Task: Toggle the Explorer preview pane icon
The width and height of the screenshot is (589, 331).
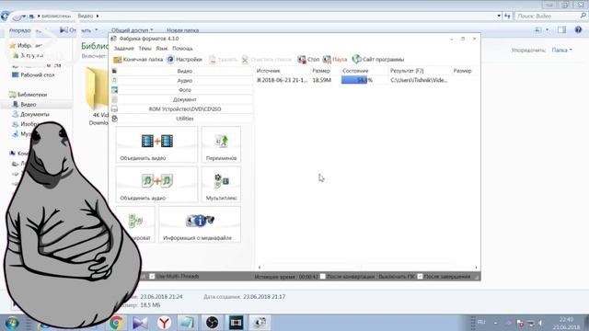Action: click(x=561, y=30)
